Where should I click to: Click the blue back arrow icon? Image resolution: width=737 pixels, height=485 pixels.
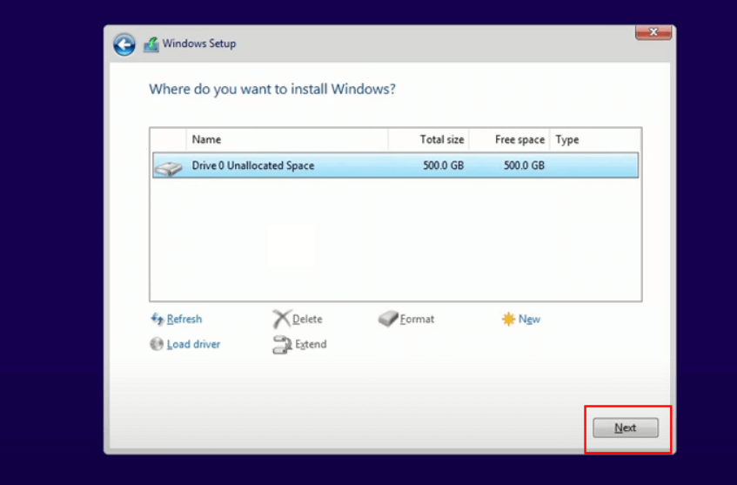pos(124,44)
